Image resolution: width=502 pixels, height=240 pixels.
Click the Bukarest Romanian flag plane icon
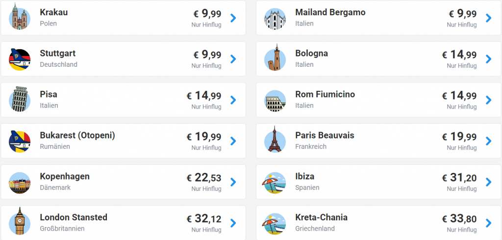[x=20, y=141]
